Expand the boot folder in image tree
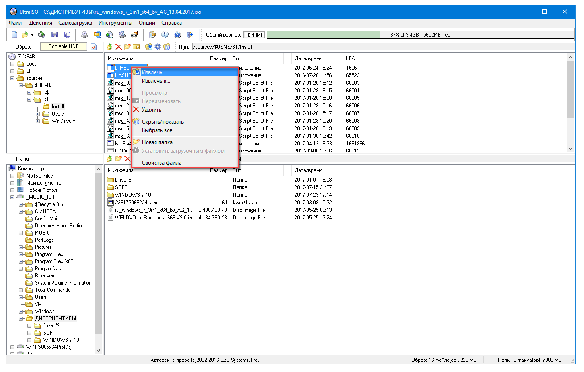Screen dimensions: 584x372 (12, 64)
